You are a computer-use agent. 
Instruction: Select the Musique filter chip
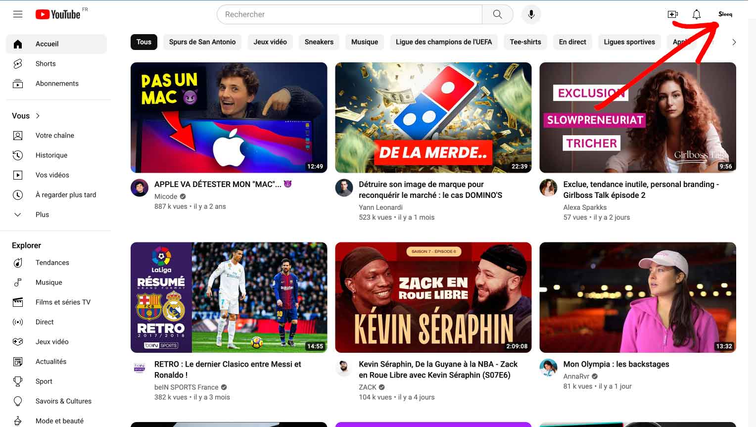[365, 42]
